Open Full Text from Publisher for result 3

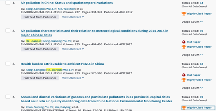pyautogui.click(x=40, y=78)
